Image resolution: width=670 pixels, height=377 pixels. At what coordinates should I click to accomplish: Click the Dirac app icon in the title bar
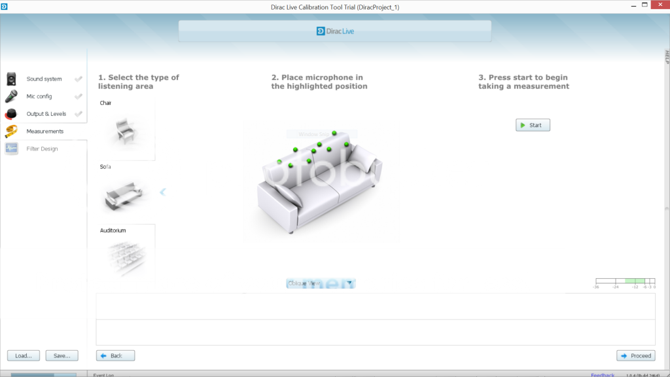5,7
